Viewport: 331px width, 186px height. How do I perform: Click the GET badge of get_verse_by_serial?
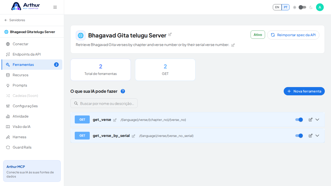82,136
